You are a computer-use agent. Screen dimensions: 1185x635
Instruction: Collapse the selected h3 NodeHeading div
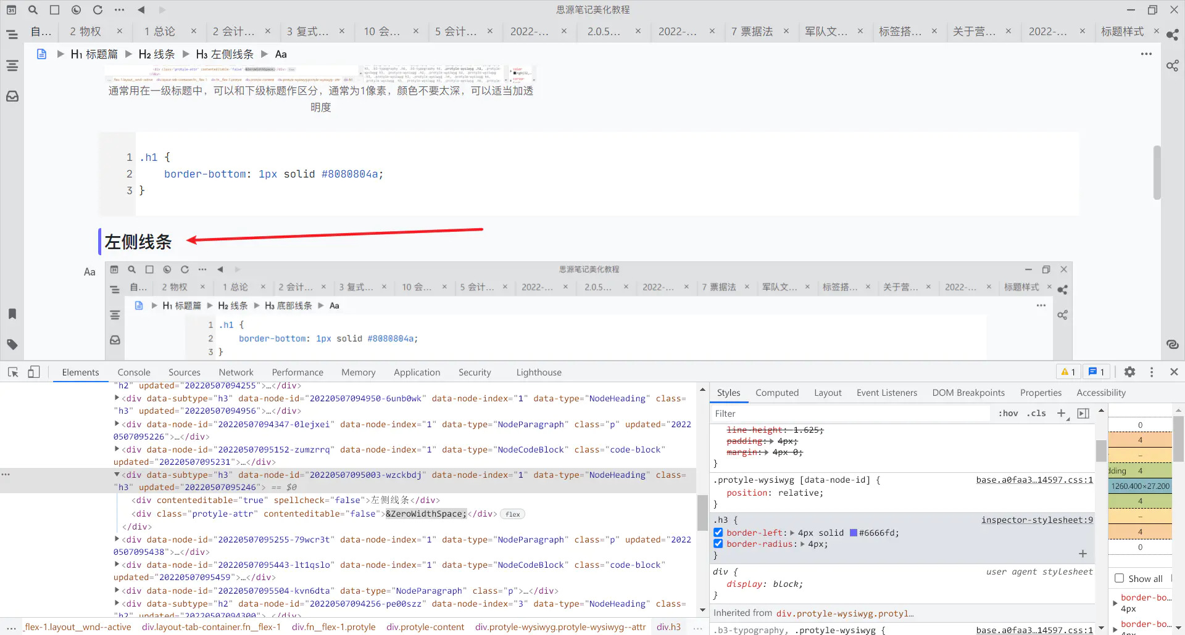coord(117,475)
